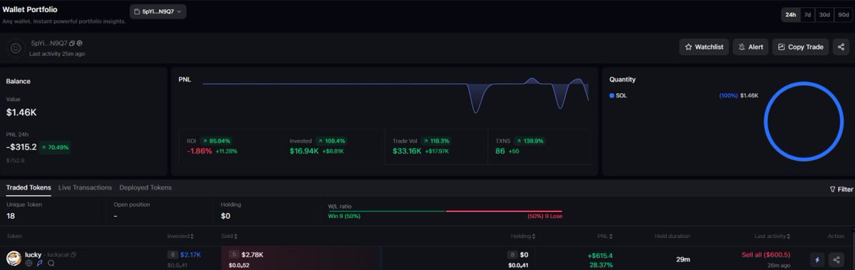Click the 70.49% PNL change badge
Screen dimensions: 855x270
(x=55, y=147)
